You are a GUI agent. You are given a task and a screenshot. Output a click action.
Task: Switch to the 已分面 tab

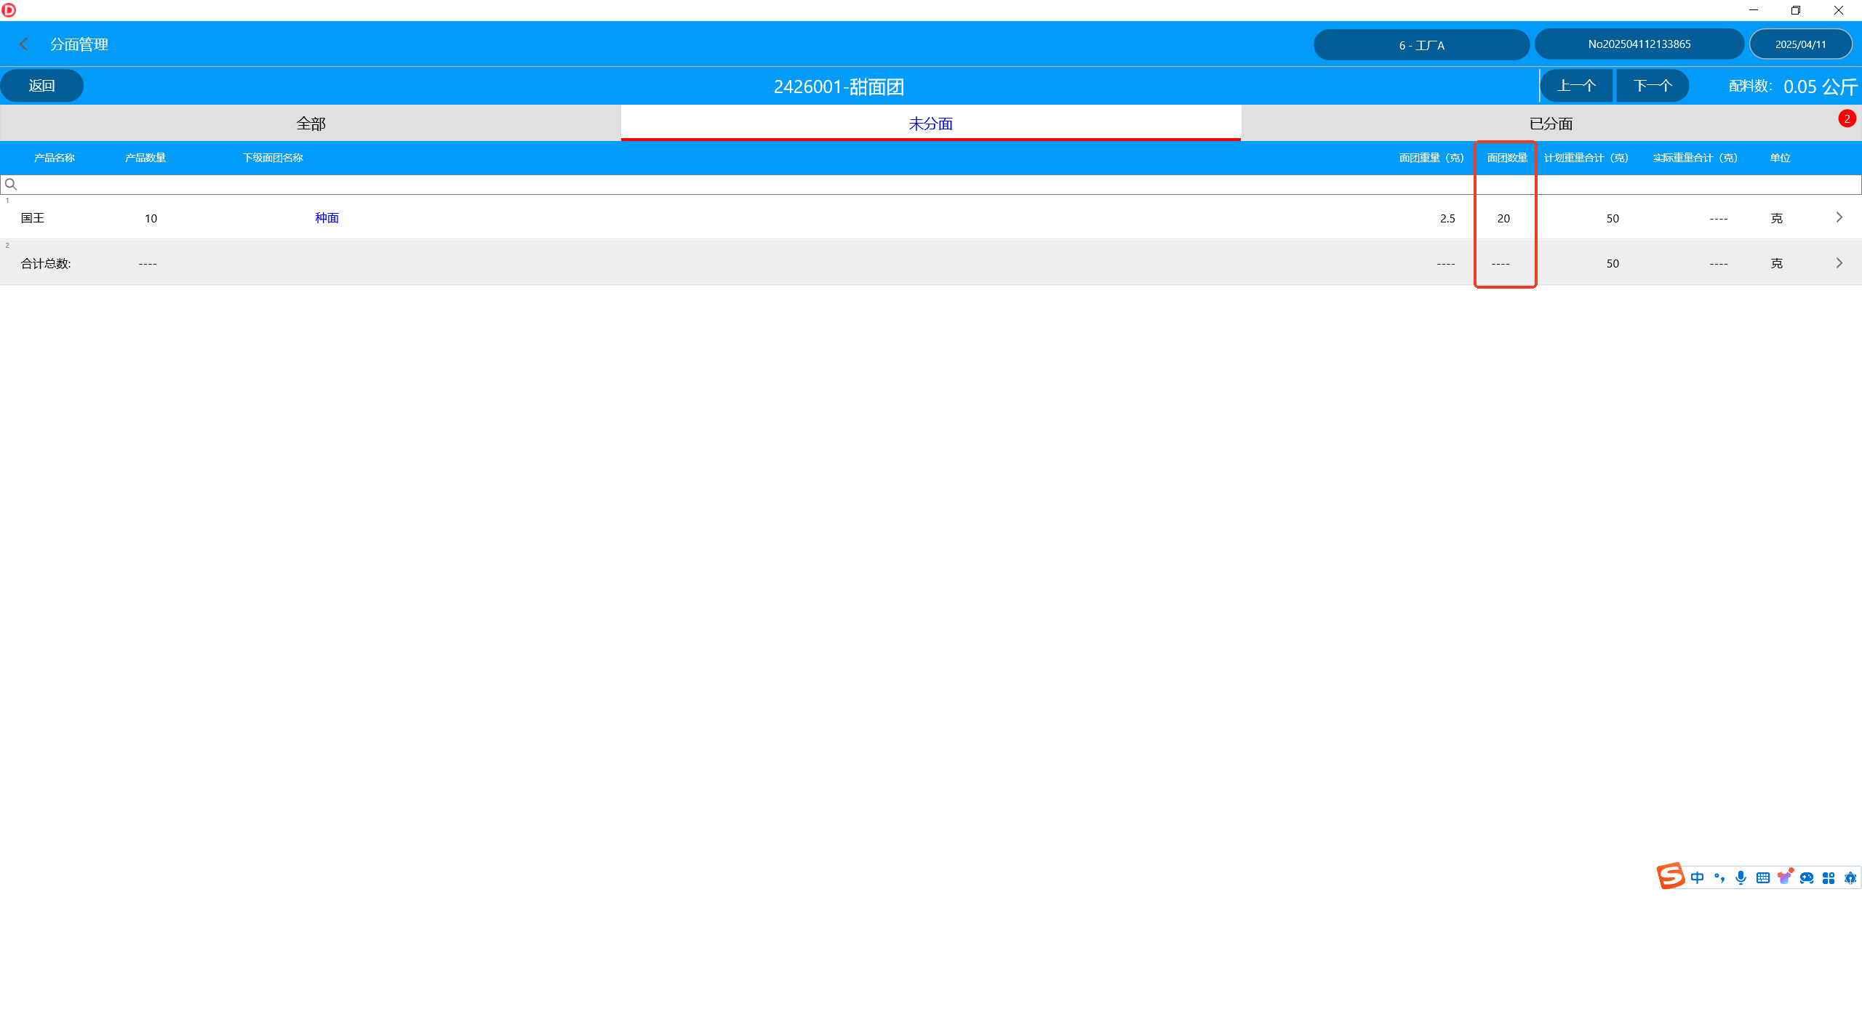coord(1551,124)
